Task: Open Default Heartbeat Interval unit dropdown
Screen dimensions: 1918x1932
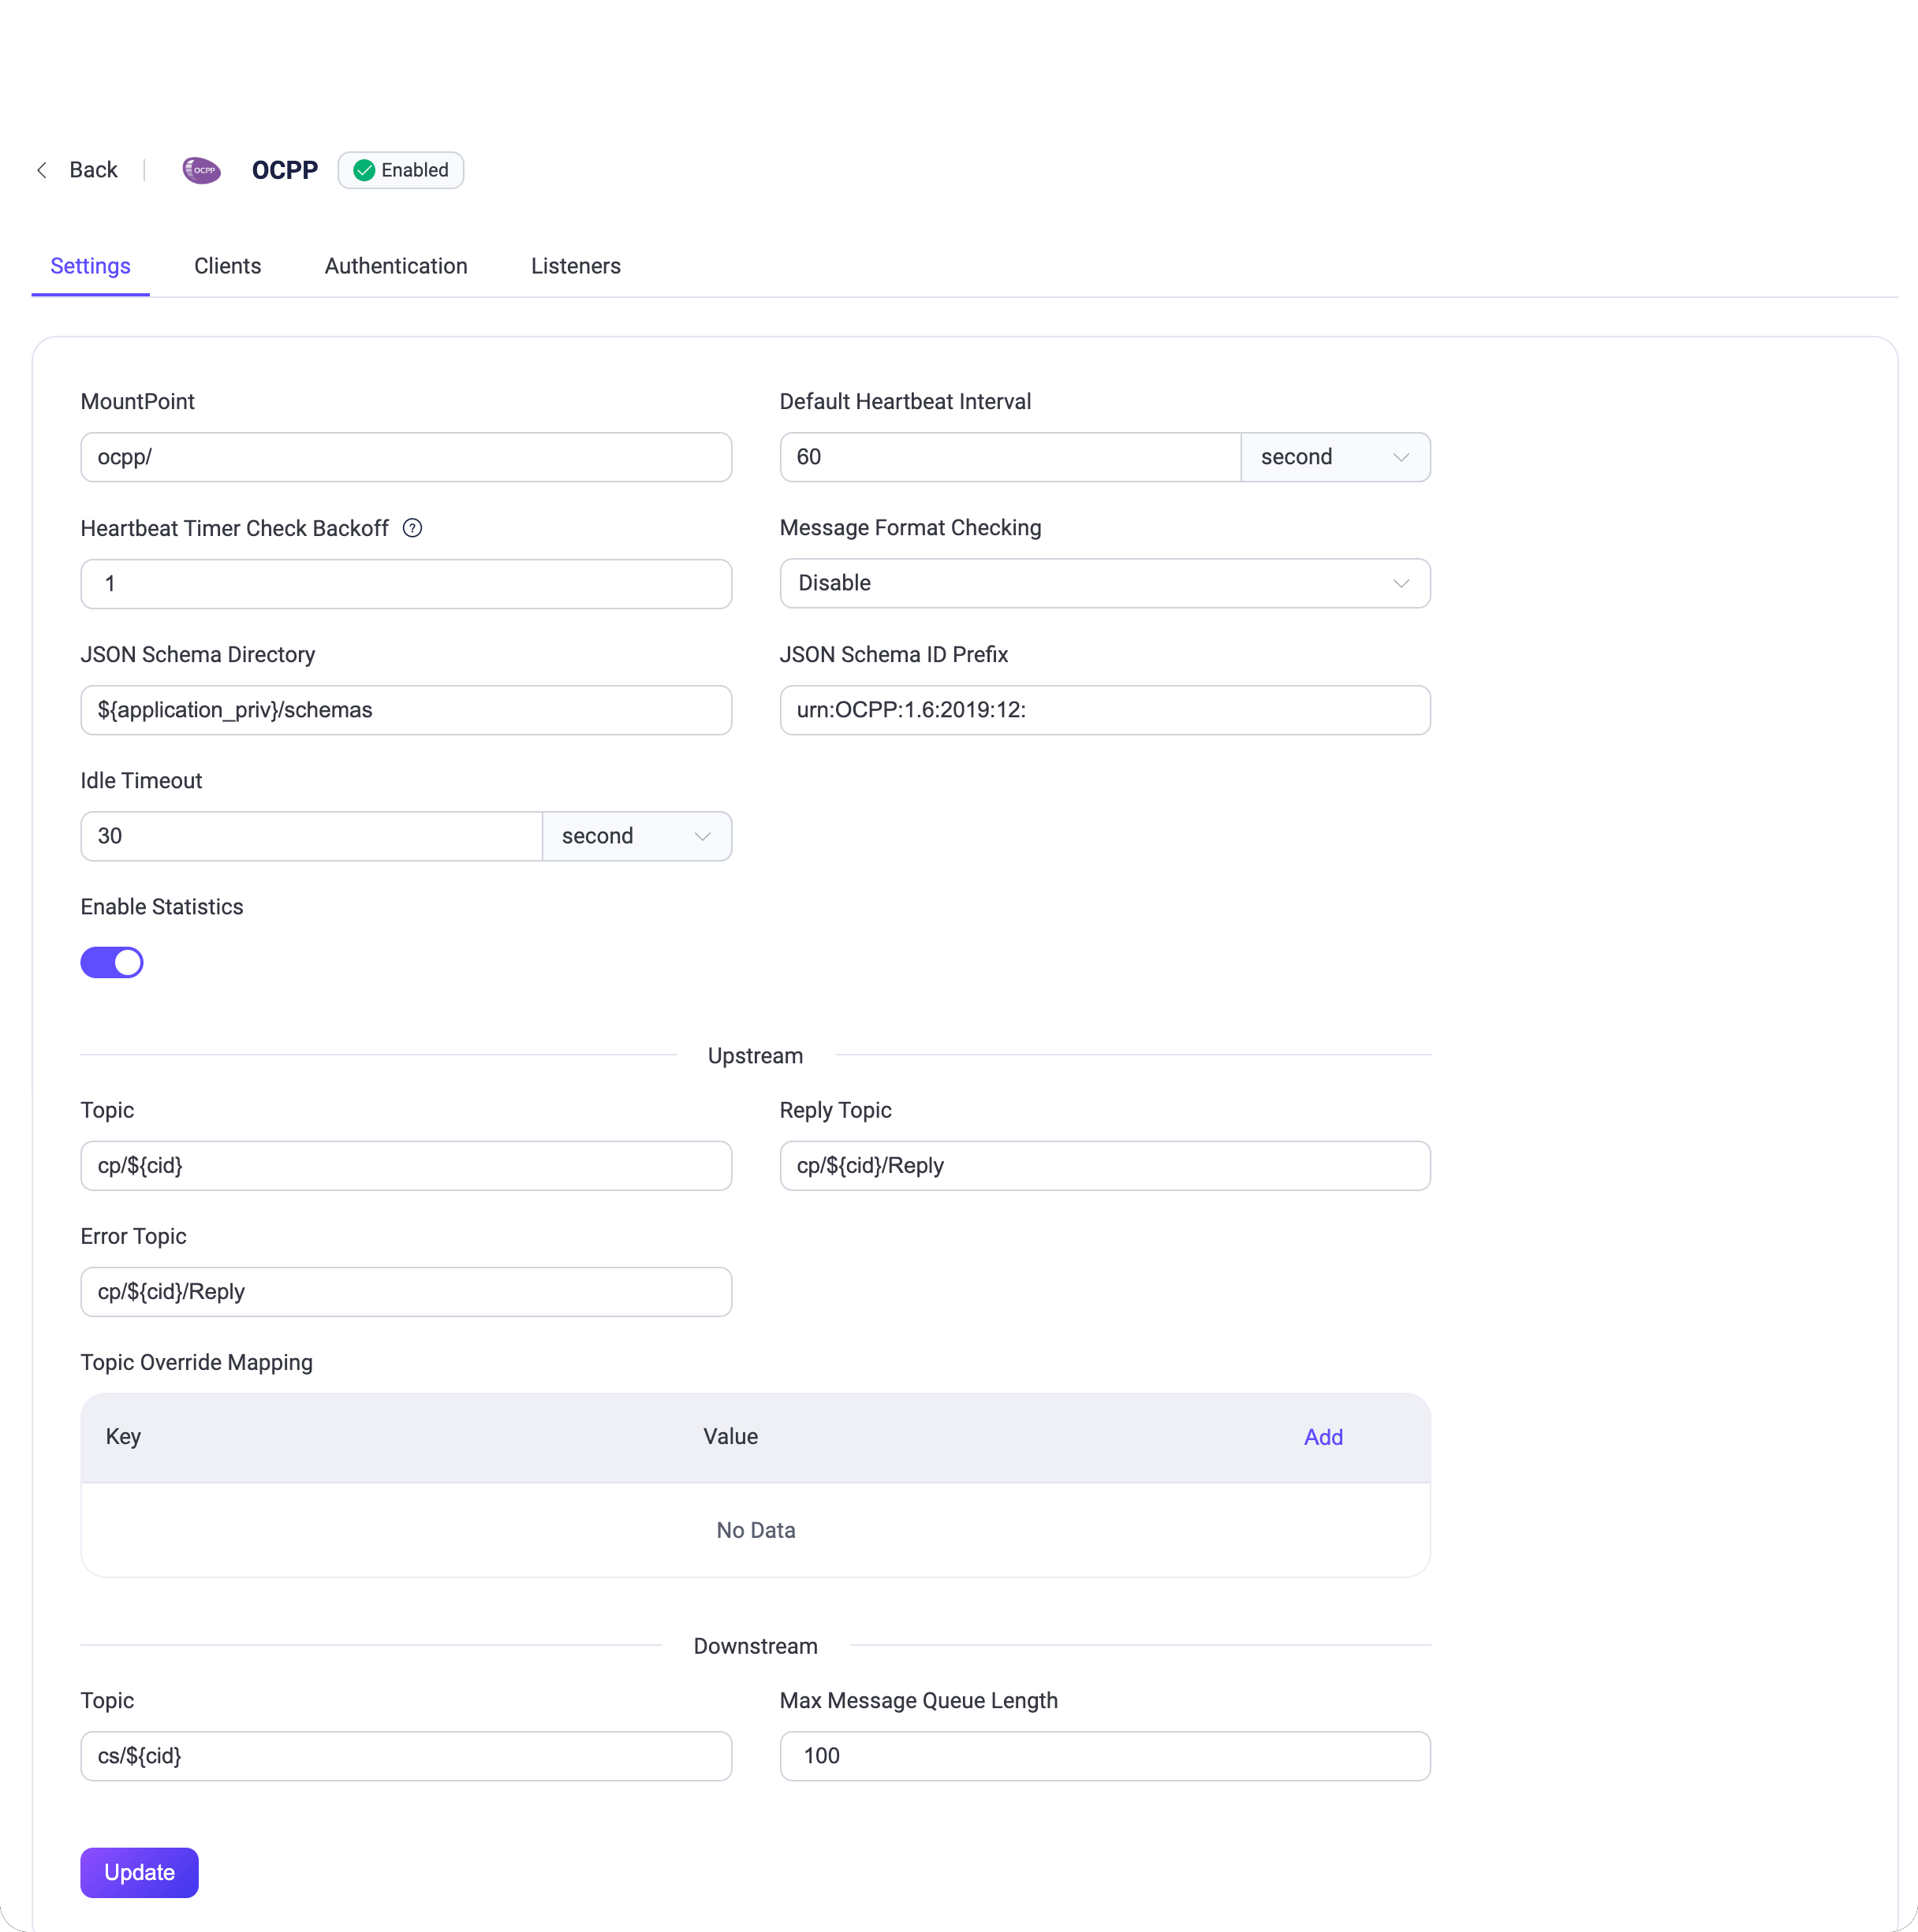Action: tap(1334, 457)
